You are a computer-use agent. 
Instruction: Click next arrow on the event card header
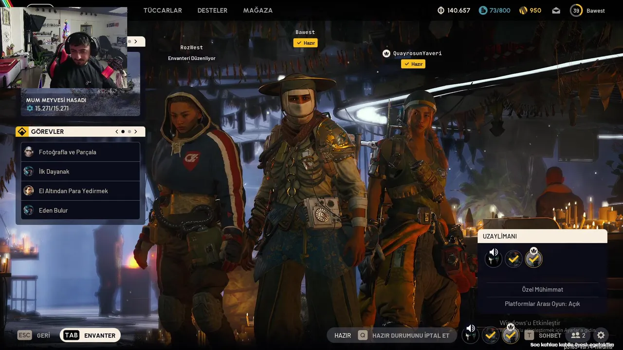136,41
